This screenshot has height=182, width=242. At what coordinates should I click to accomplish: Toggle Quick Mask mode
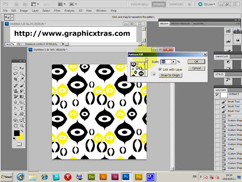pyautogui.click(x=19, y=144)
